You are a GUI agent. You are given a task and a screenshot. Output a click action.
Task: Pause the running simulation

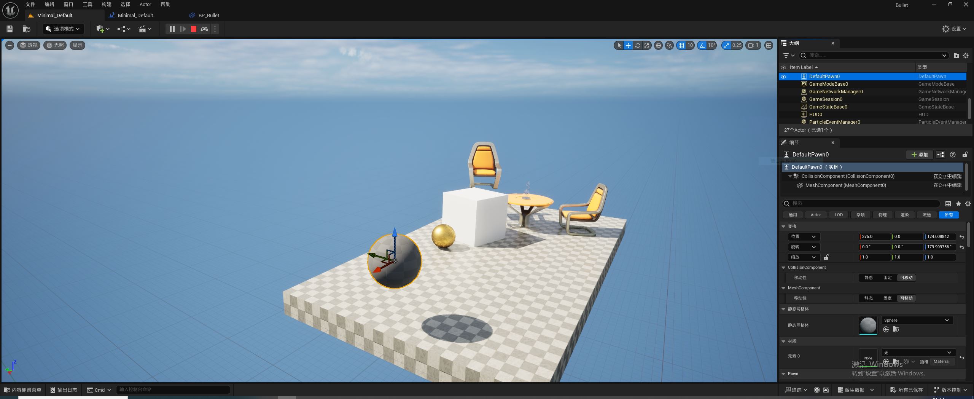coord(172,29)
